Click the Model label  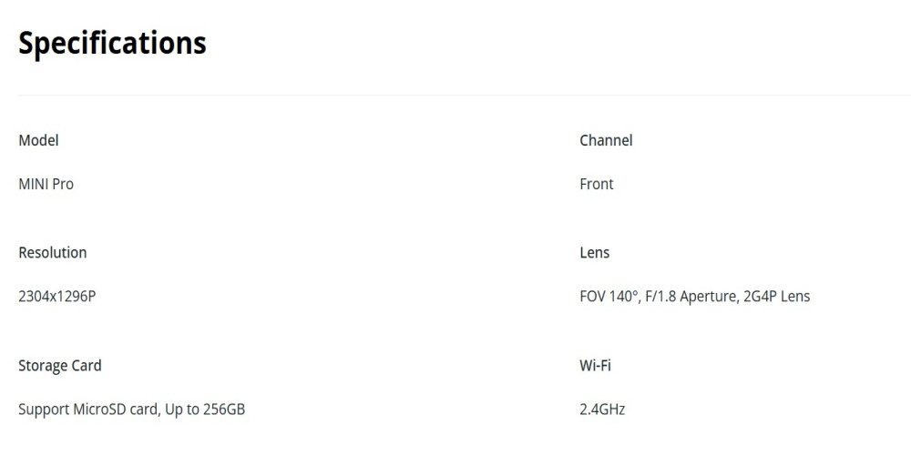38,140
